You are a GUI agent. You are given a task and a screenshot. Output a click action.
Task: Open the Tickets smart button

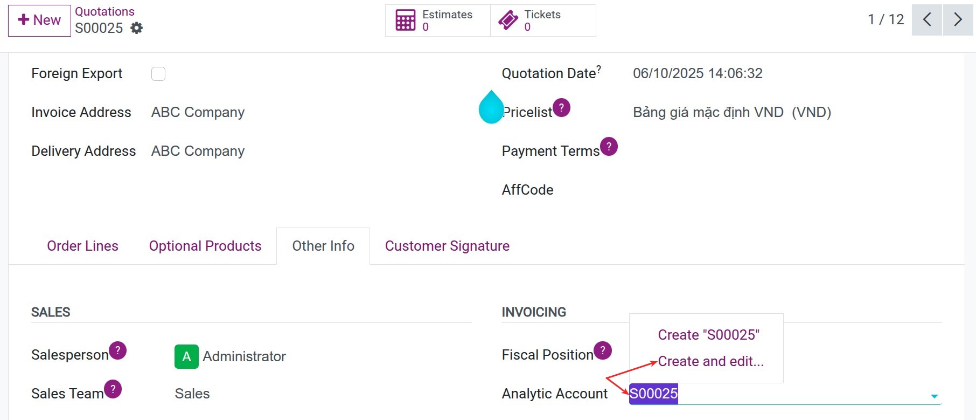point(543,20)
